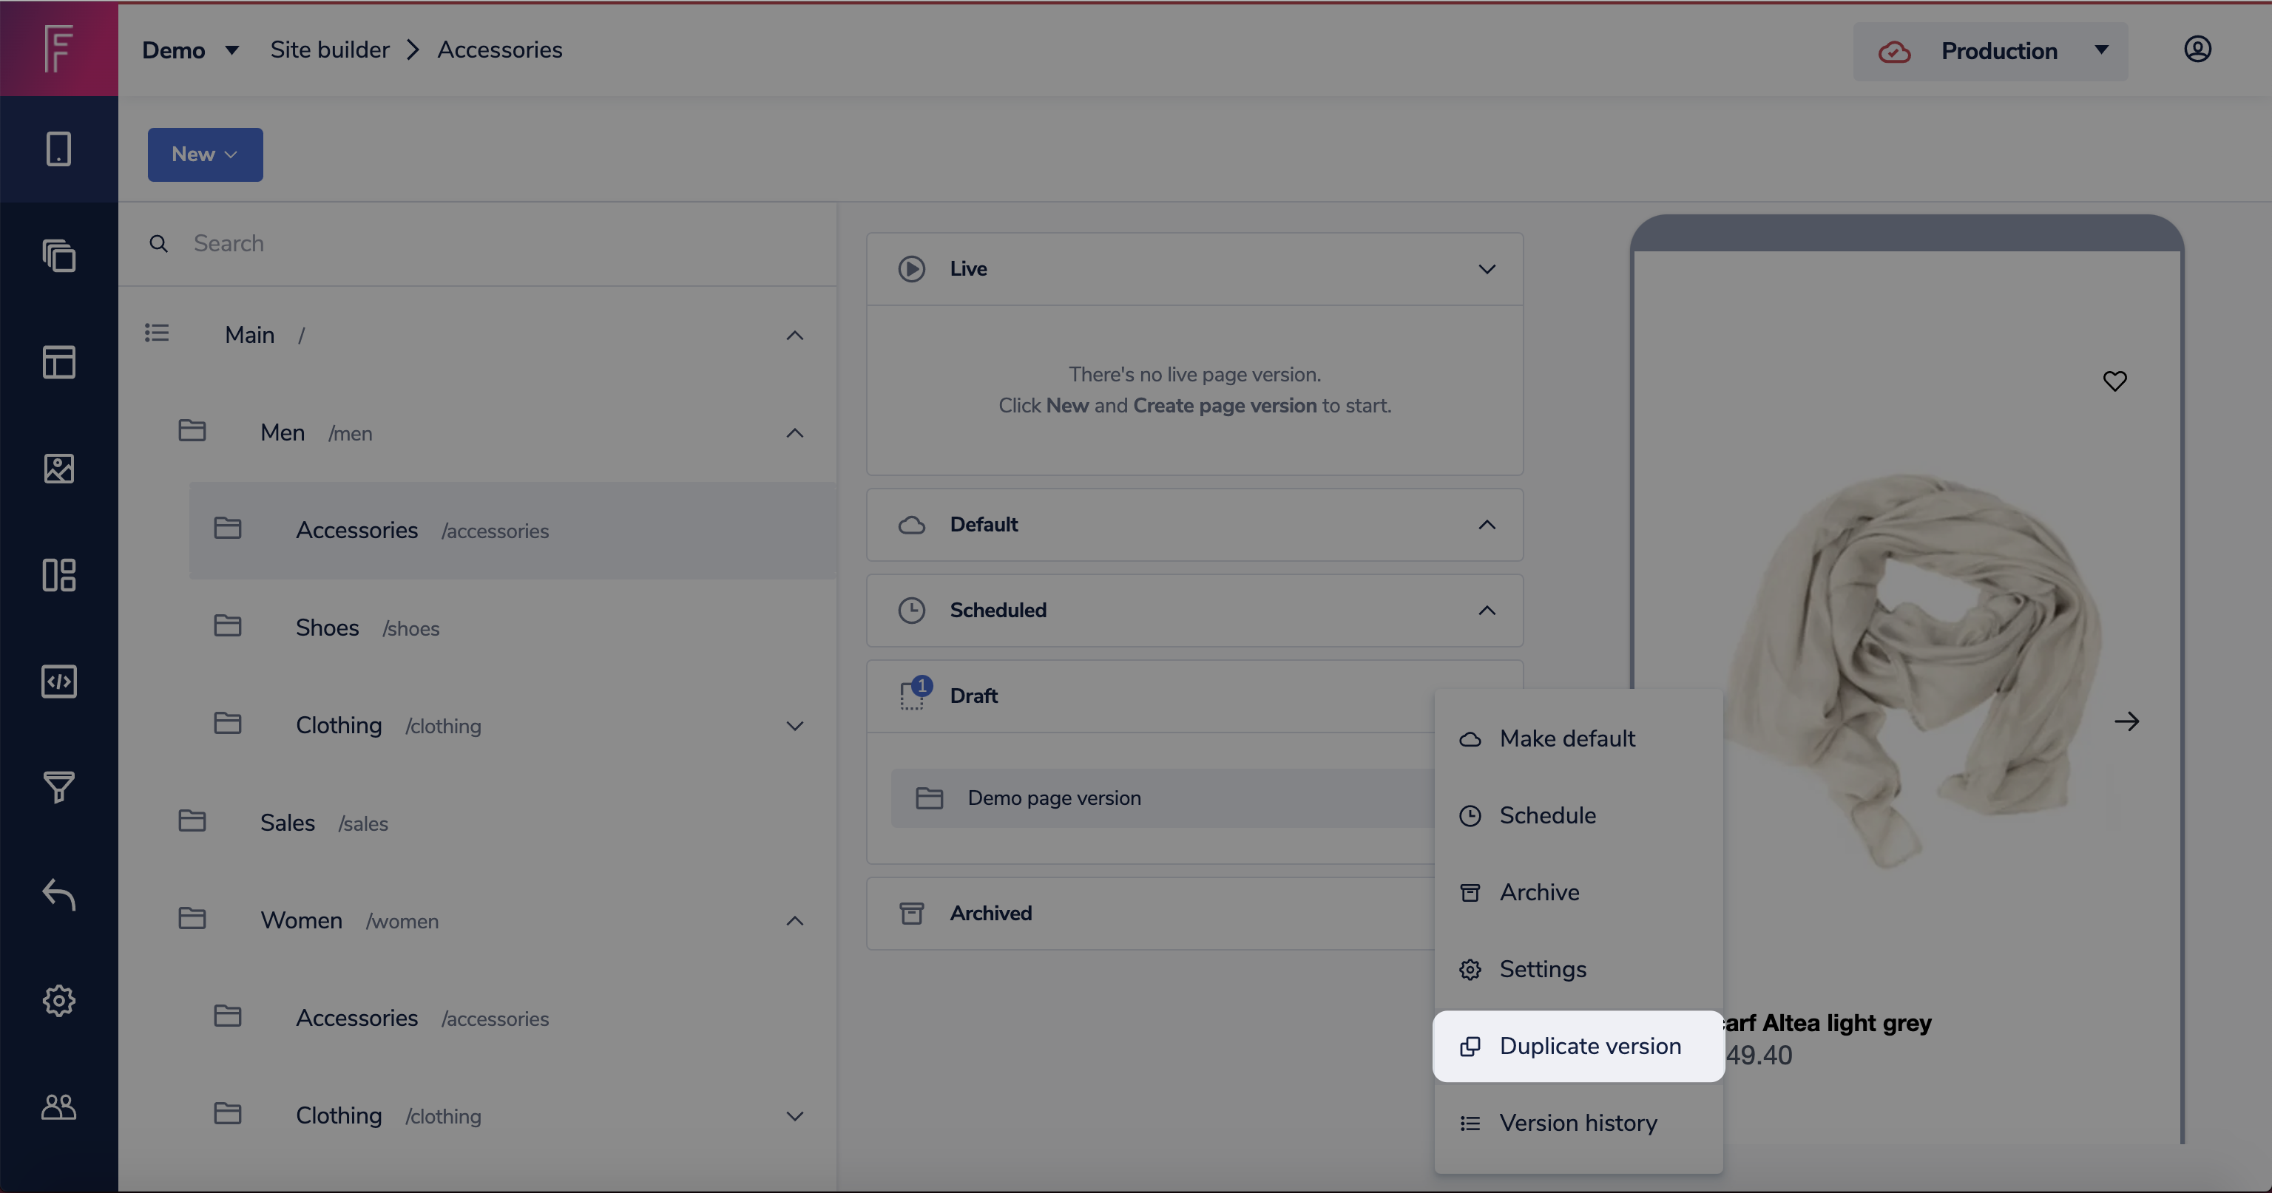The image size is (2272, 1193).
Task: Click the Live play-circle icon
Action: (912, 269)
